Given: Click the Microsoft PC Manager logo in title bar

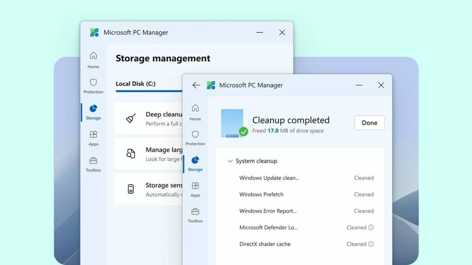Looking at the screenshot, I should click(x=211, y=85).
